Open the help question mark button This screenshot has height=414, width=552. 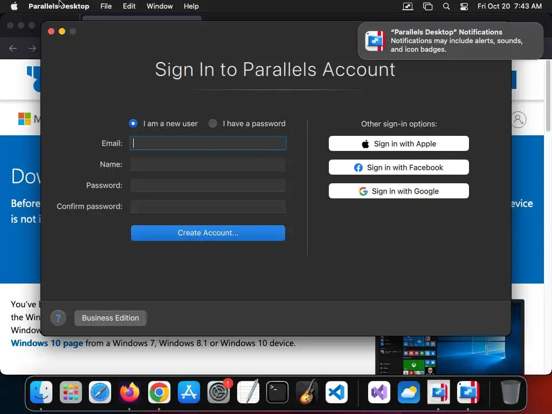pos(58,319)
